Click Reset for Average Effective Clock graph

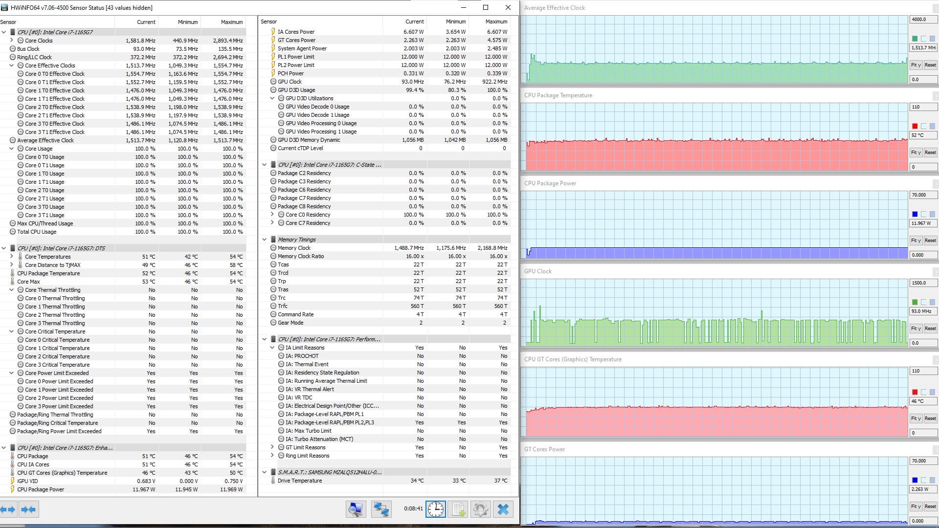pos(930,65)
